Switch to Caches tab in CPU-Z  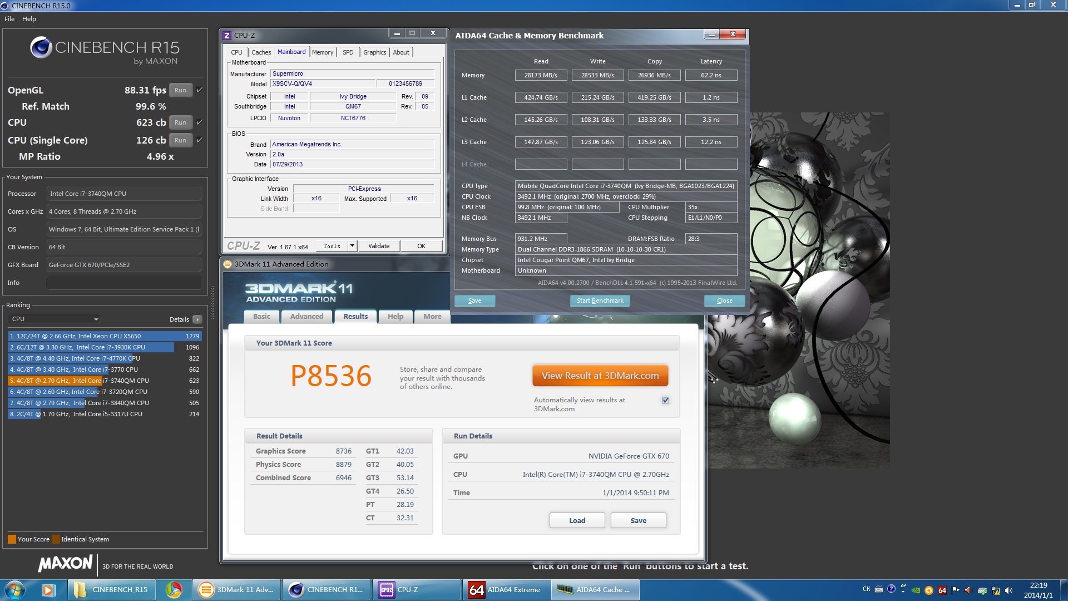tap(261, 52)
